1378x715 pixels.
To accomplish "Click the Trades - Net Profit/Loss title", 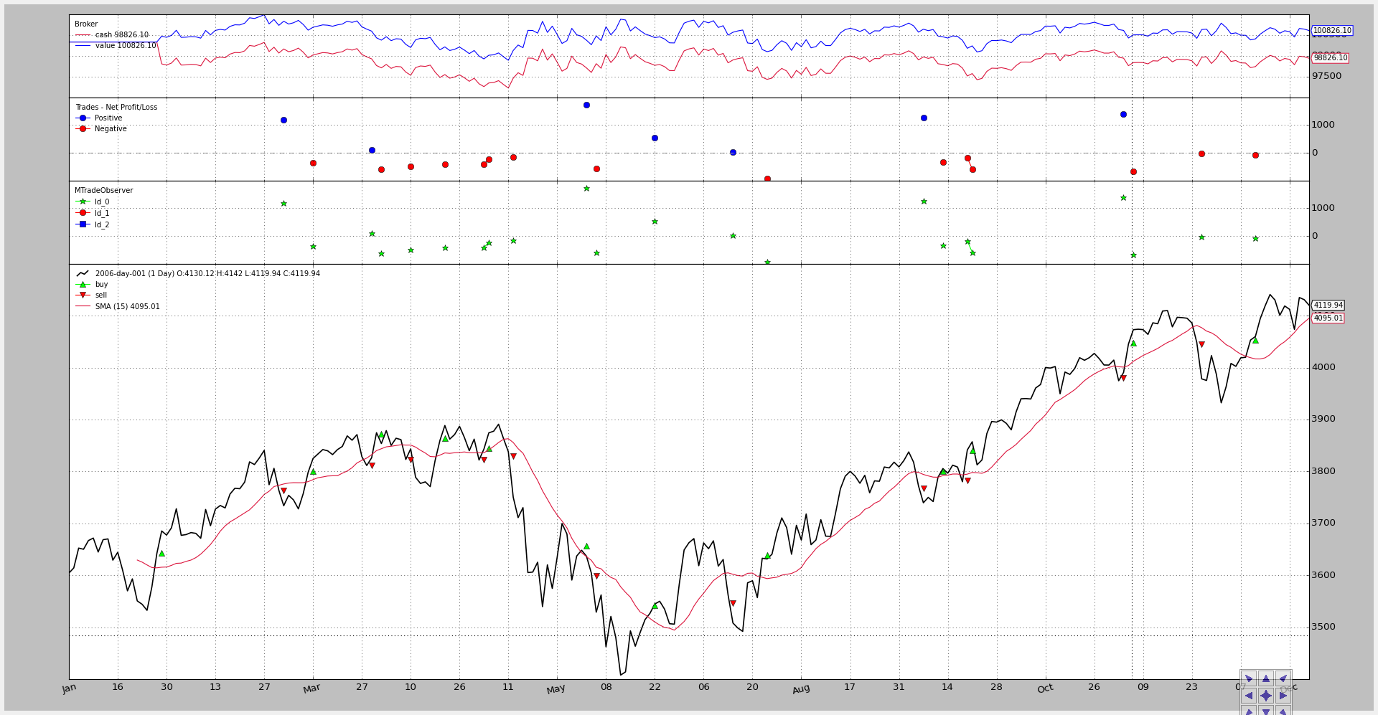I will pyautogui.click(x=116, y=108).
